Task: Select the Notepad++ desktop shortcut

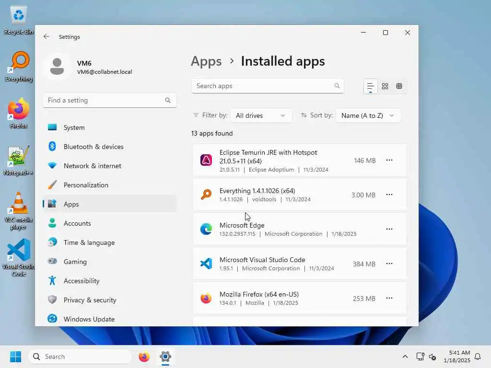Action: tap(19, 160)
